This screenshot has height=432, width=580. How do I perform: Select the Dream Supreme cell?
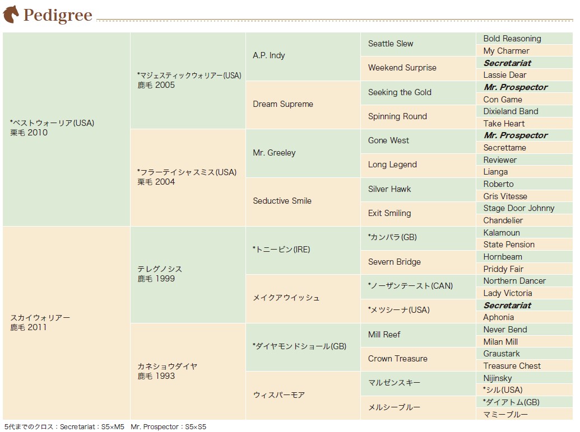(x=303, y=105)
